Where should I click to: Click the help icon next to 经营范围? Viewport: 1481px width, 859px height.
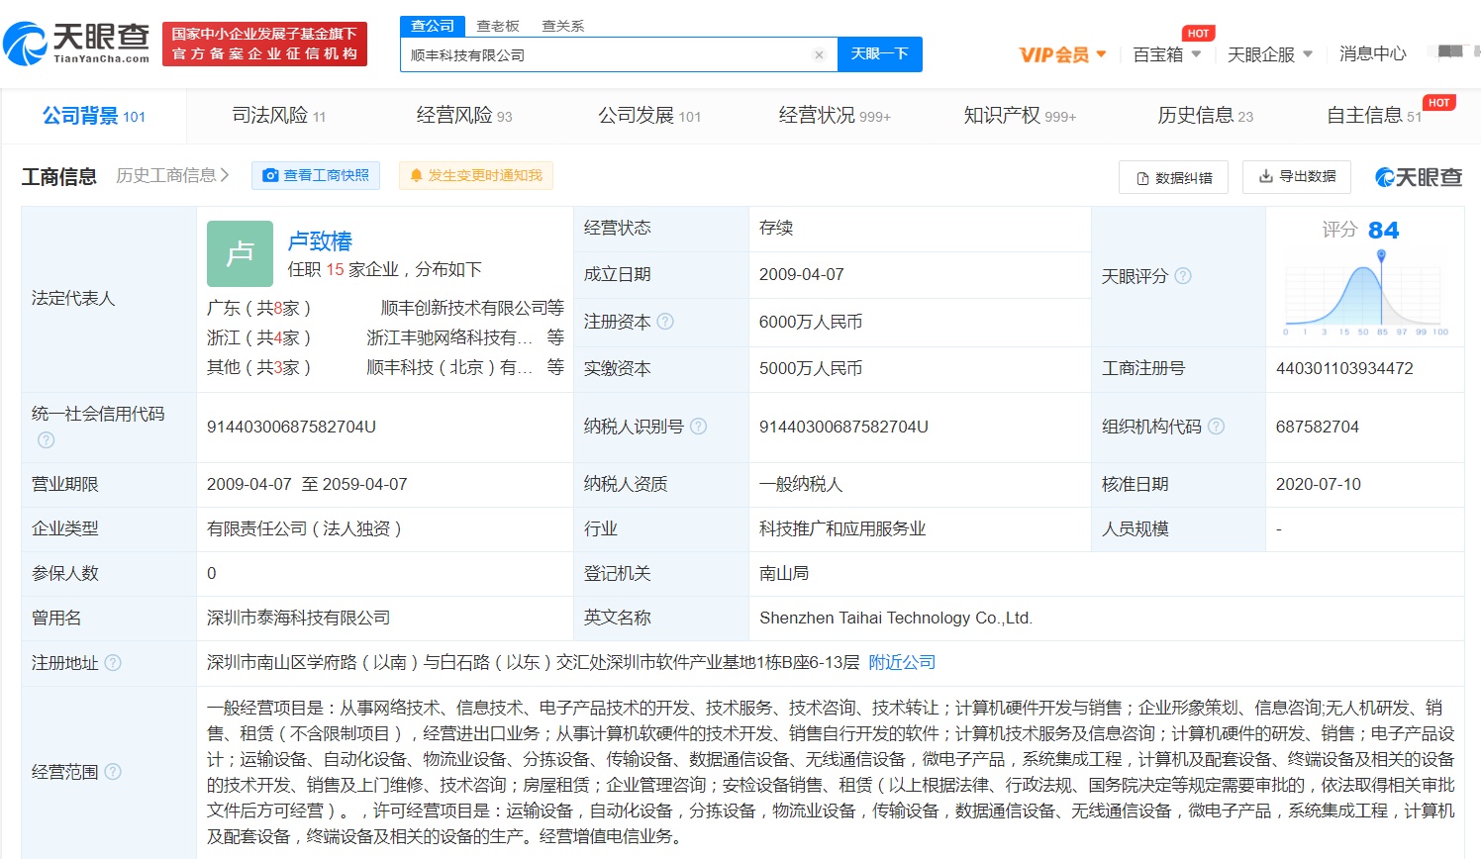tap(113, 772)
